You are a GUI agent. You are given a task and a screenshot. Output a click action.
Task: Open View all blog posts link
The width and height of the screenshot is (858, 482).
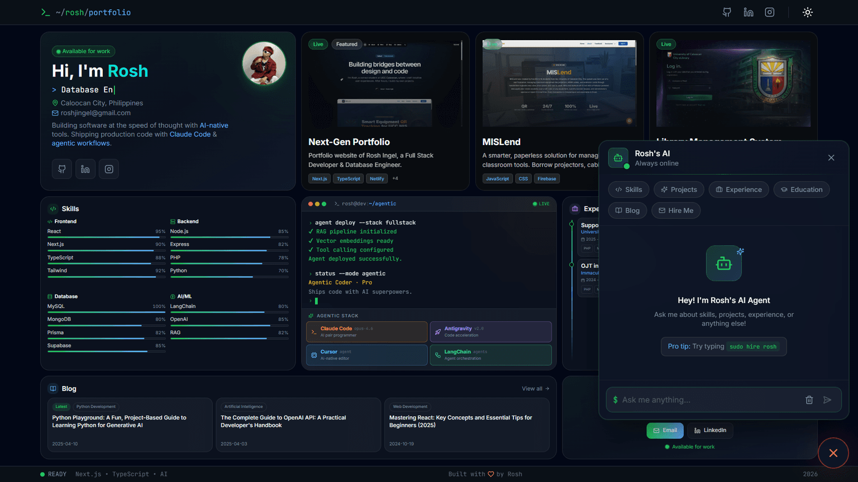pos(536,388)
